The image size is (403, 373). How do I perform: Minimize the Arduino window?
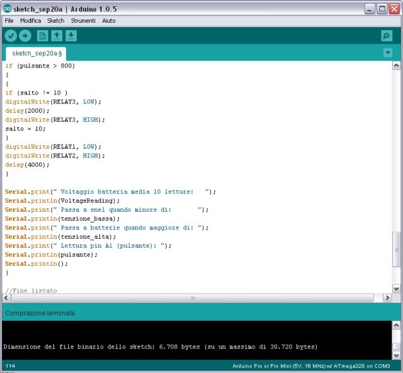[370, 9]
